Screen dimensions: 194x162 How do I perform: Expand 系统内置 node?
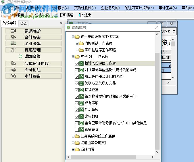point(73,150)
